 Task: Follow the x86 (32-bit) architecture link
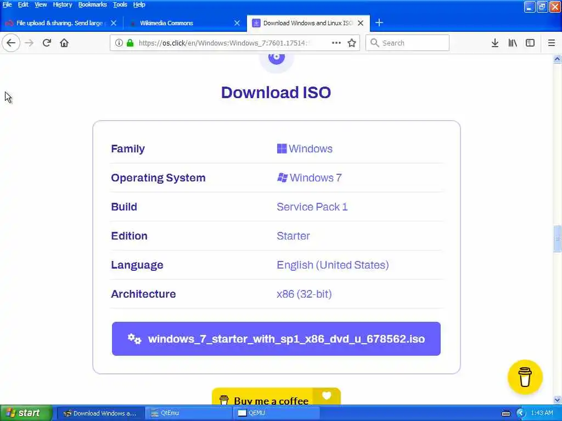(x=304, y=294)
